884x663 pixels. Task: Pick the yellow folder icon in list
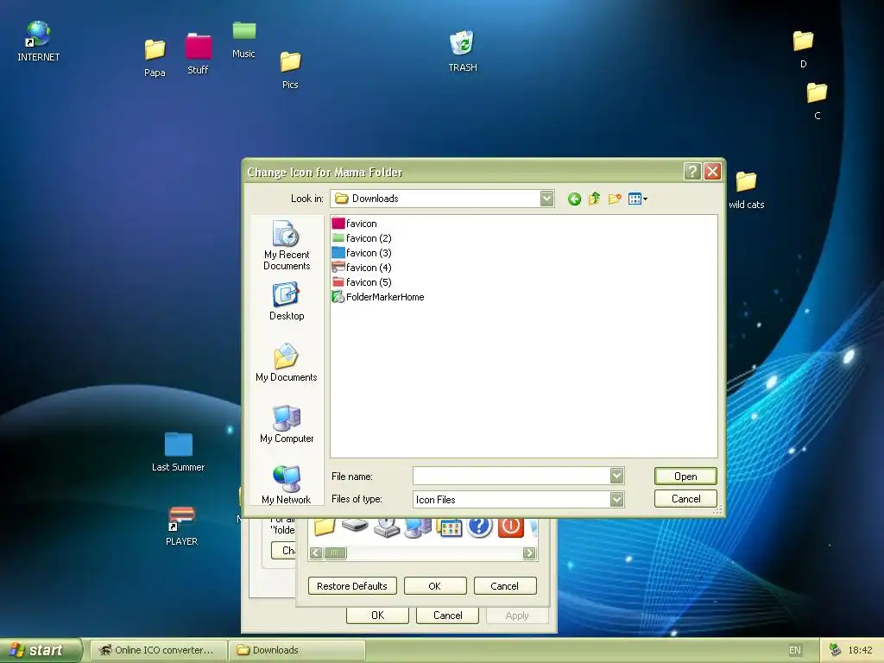click(325, 527)
